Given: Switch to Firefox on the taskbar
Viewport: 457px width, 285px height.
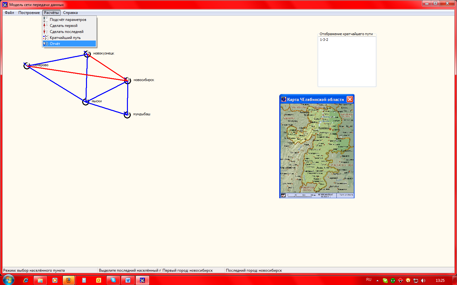Looking at the screenshot, I should pos(69,280).
